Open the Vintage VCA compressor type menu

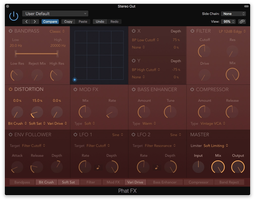[213, 123]
